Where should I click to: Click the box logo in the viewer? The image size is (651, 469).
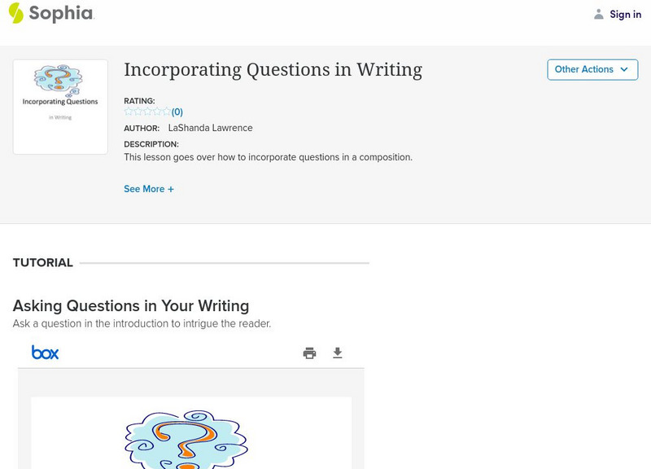[x=46, y=353]
